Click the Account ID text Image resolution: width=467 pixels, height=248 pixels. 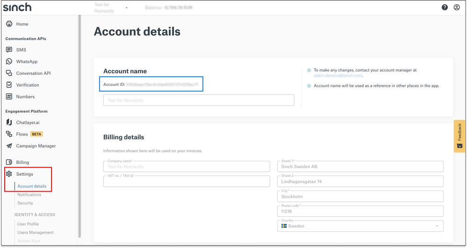(151, 85)
